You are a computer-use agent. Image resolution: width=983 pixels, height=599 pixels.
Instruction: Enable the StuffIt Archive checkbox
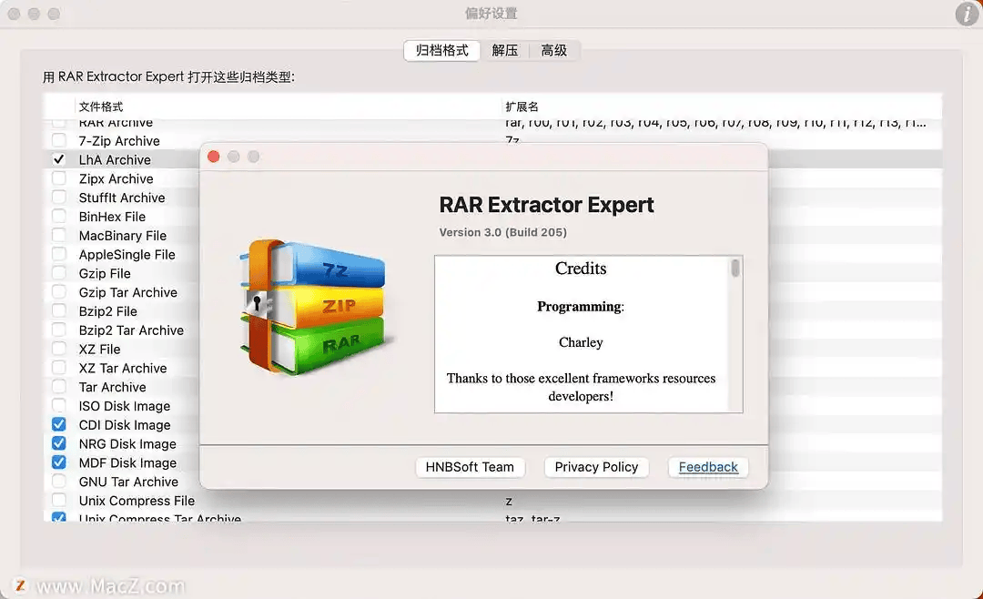59,197
